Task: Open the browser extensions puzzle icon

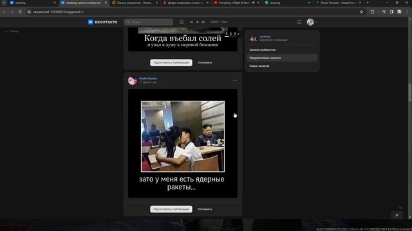Action: pos(372,12)
